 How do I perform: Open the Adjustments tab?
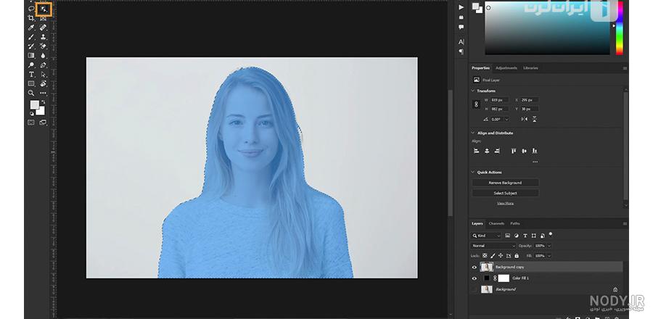point(506,68)
